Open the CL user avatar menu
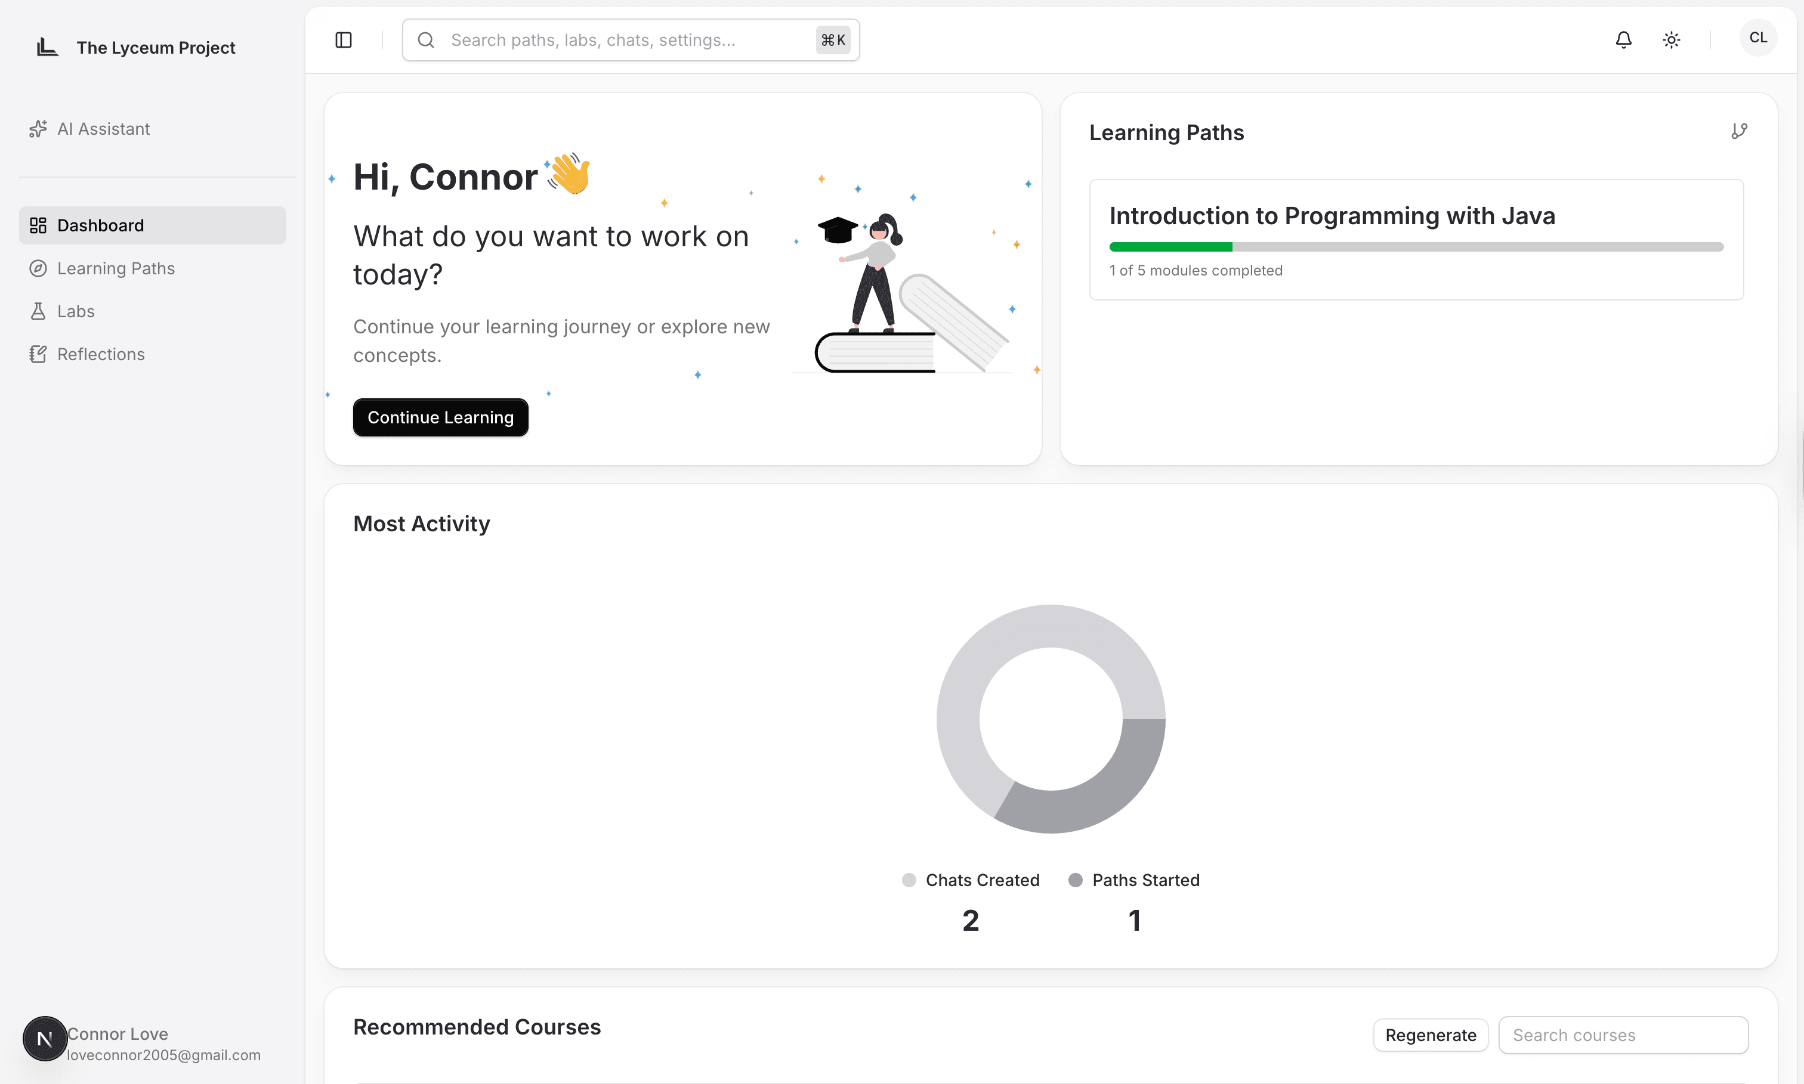Viewport: 1804px width, 1084px height. (x=1757, y=38)
